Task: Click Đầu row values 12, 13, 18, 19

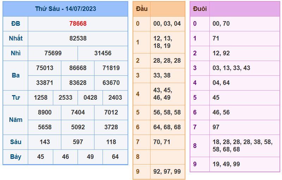Action: point(163,42)
